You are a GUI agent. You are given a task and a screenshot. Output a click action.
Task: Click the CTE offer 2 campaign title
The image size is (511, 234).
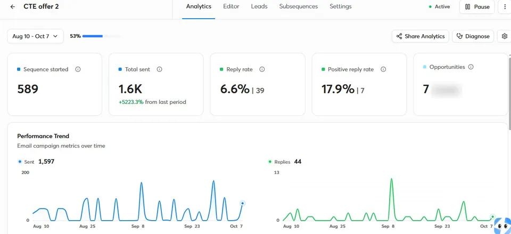[41, 6]
